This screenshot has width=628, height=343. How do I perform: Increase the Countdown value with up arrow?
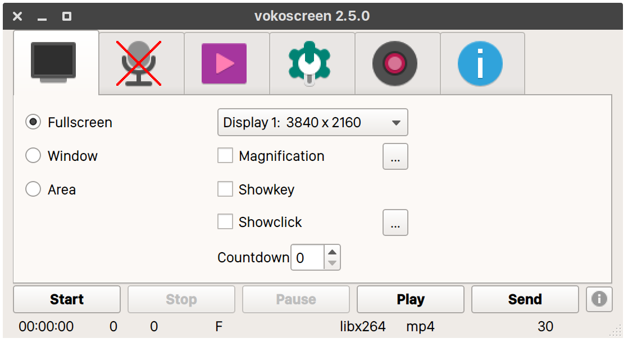(x=333, y=252)
